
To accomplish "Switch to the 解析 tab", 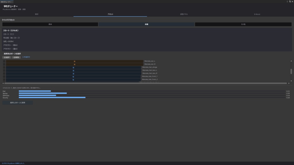I will (37, 14).
